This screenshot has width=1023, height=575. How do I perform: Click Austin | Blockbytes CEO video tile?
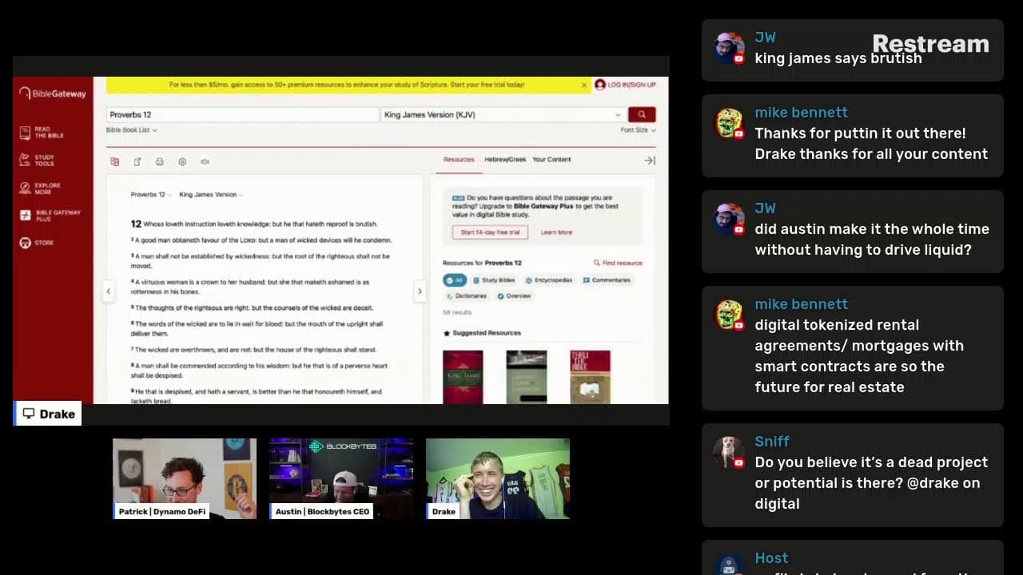pyautogui.click(x=341, y=478)
